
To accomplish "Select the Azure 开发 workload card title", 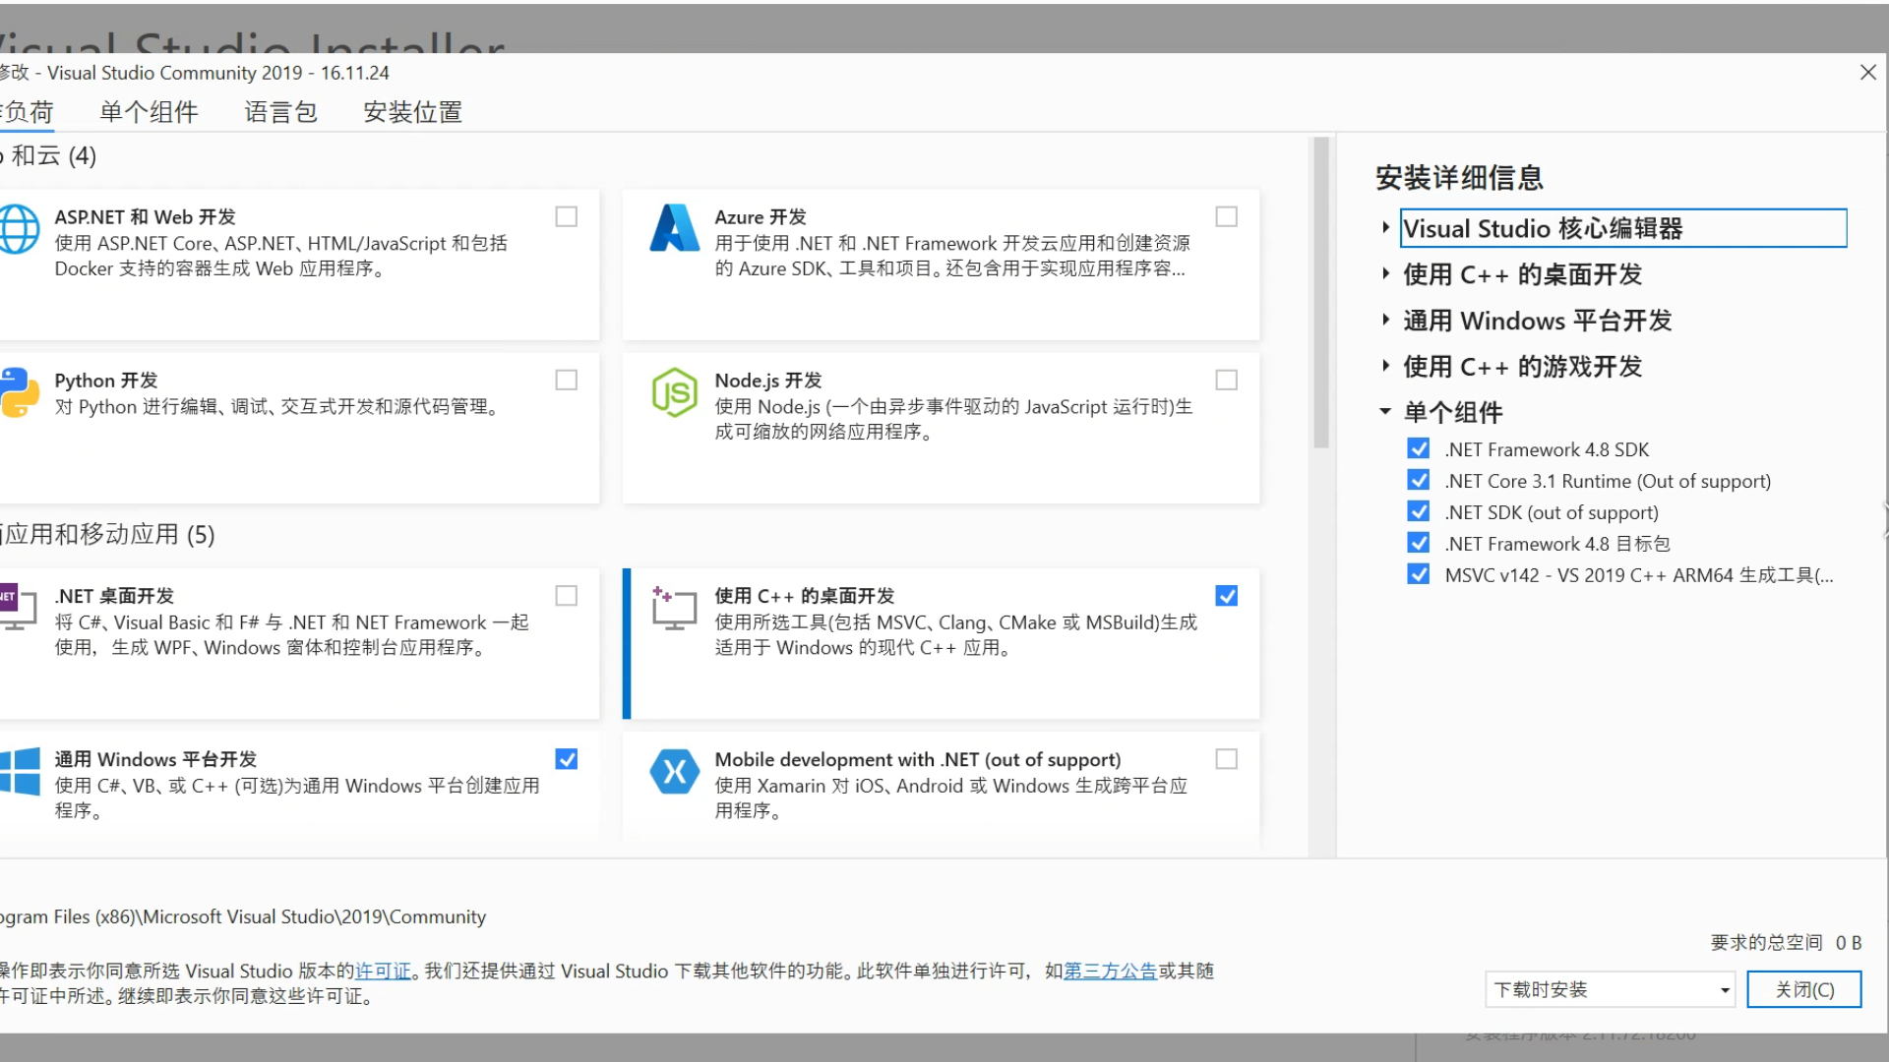I will point(761,217).
